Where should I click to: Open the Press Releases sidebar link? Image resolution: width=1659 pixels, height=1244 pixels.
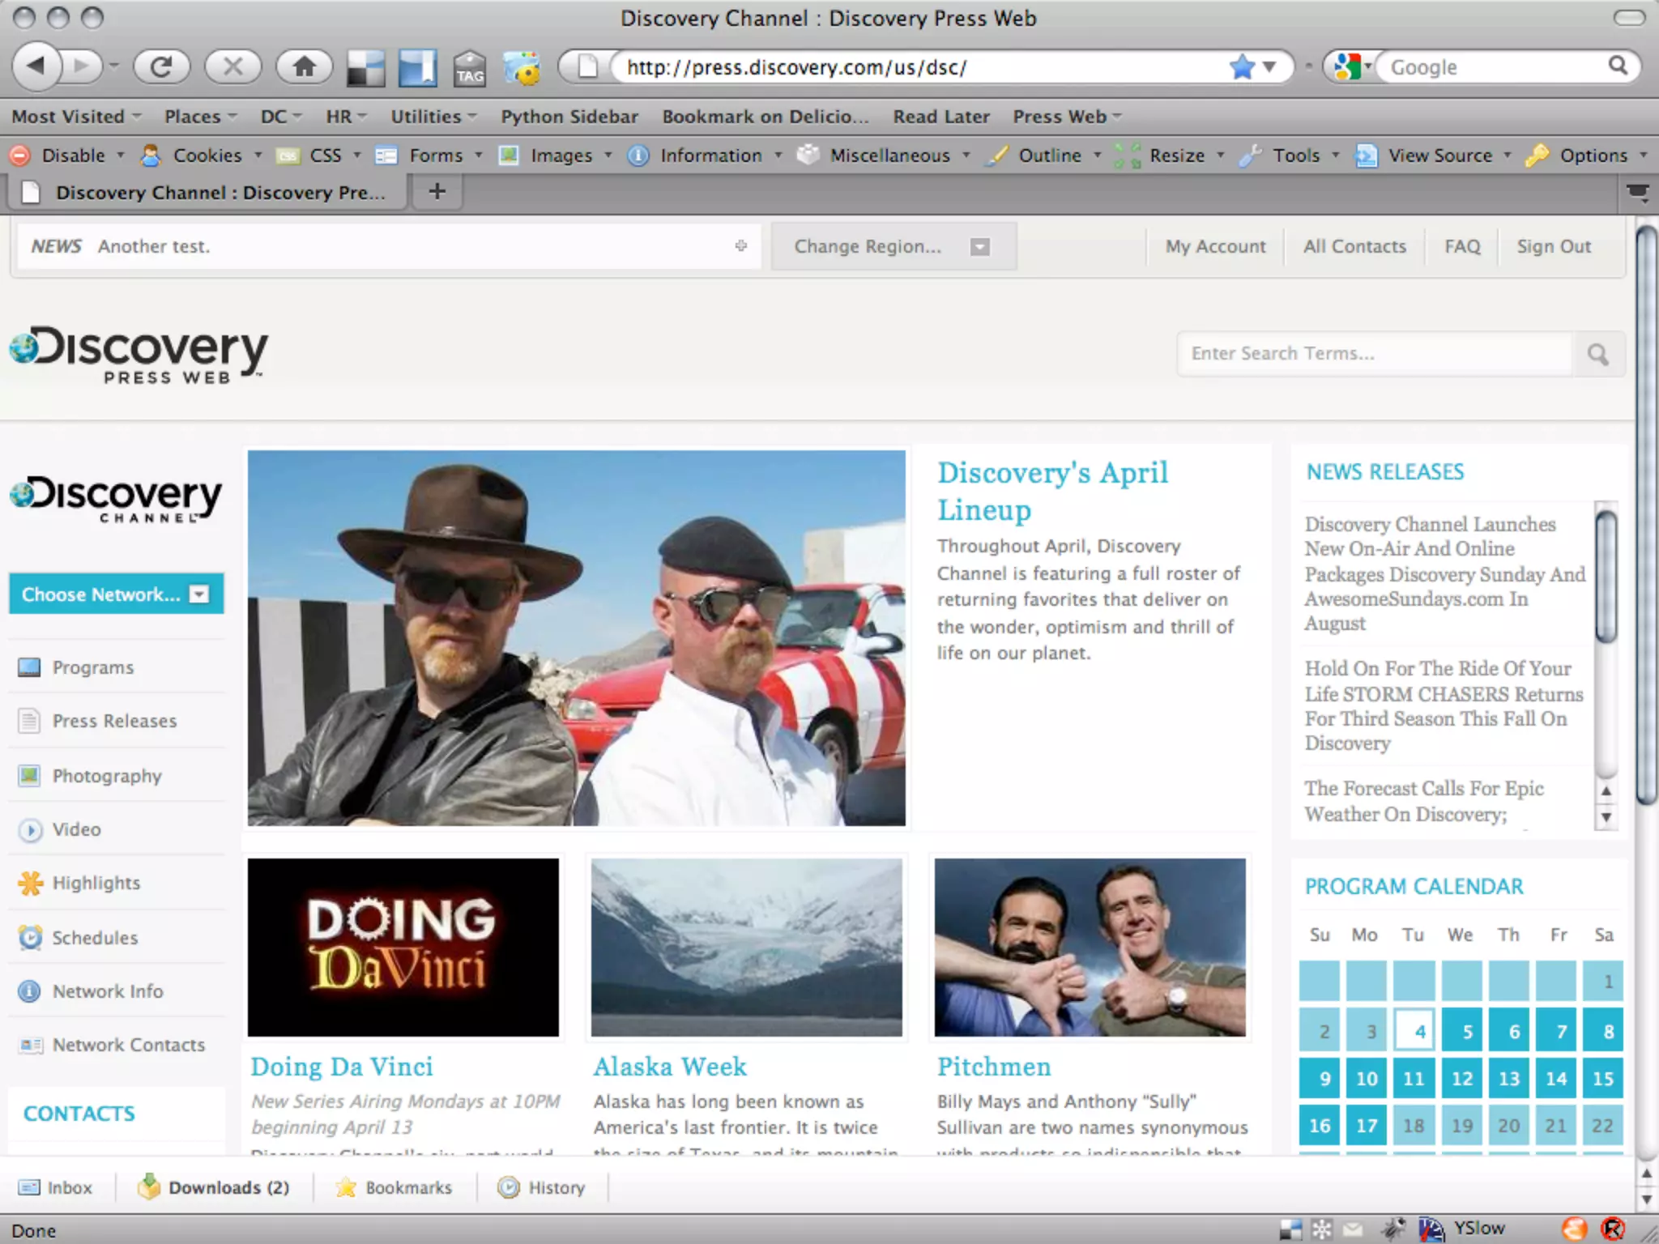(114, 721)
